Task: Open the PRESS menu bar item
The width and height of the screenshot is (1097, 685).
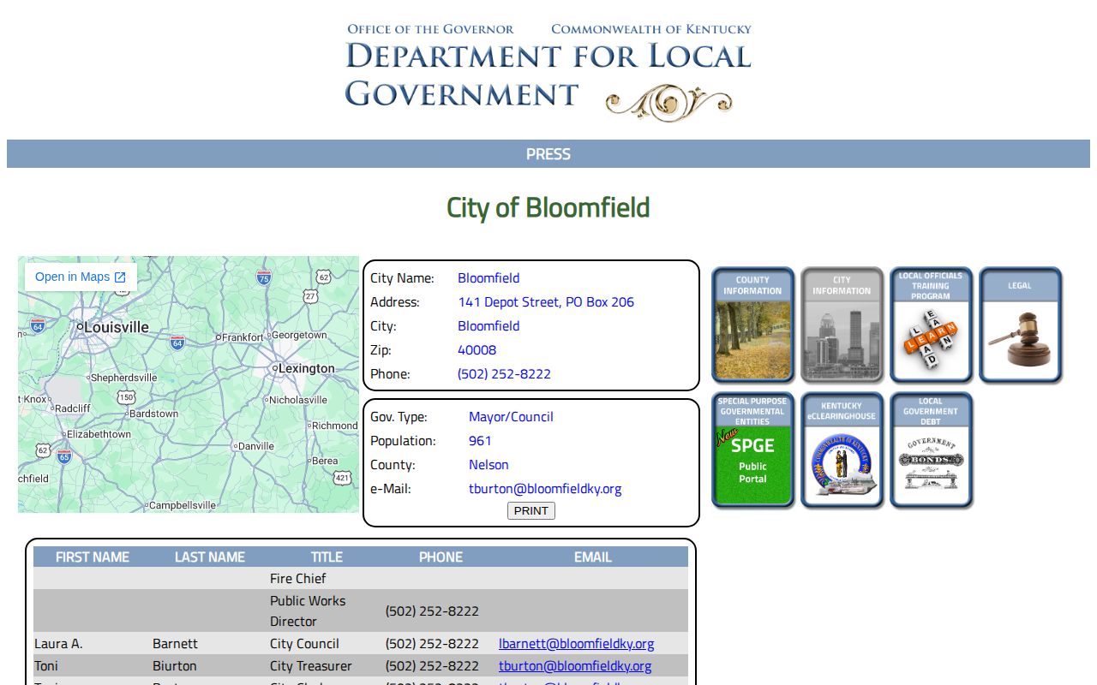Action: coord(548,154)
